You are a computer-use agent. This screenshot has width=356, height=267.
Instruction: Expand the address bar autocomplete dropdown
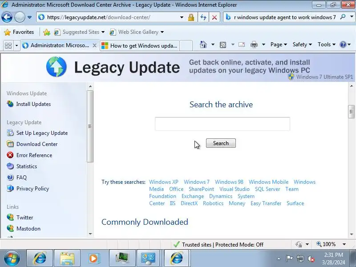[182, 17]
